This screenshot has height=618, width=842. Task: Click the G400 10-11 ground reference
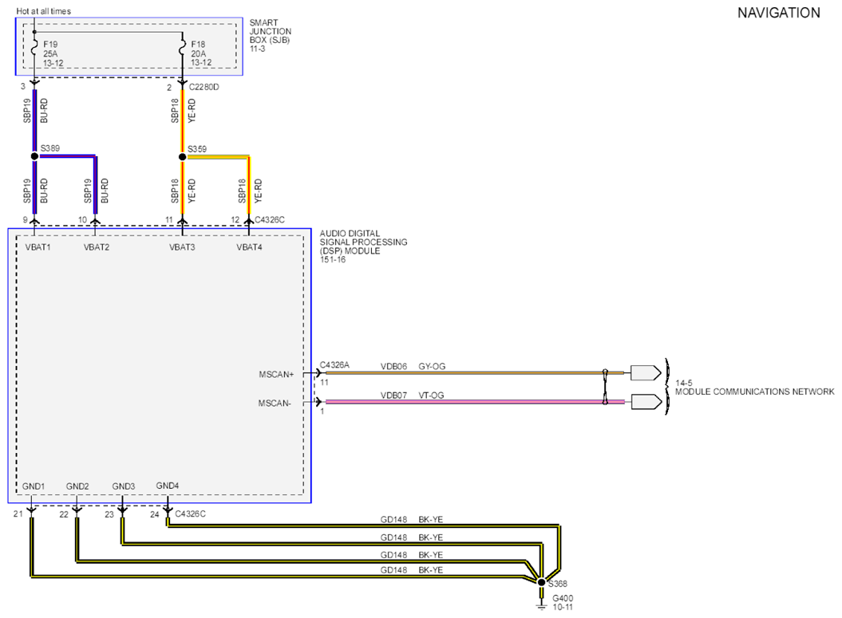click(563, 602)
